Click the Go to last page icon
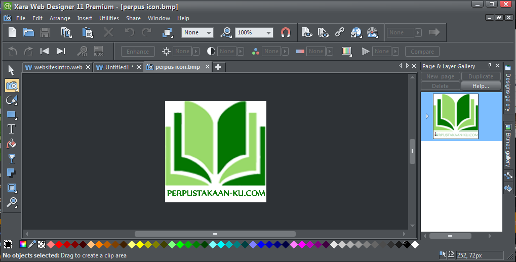 61,51
